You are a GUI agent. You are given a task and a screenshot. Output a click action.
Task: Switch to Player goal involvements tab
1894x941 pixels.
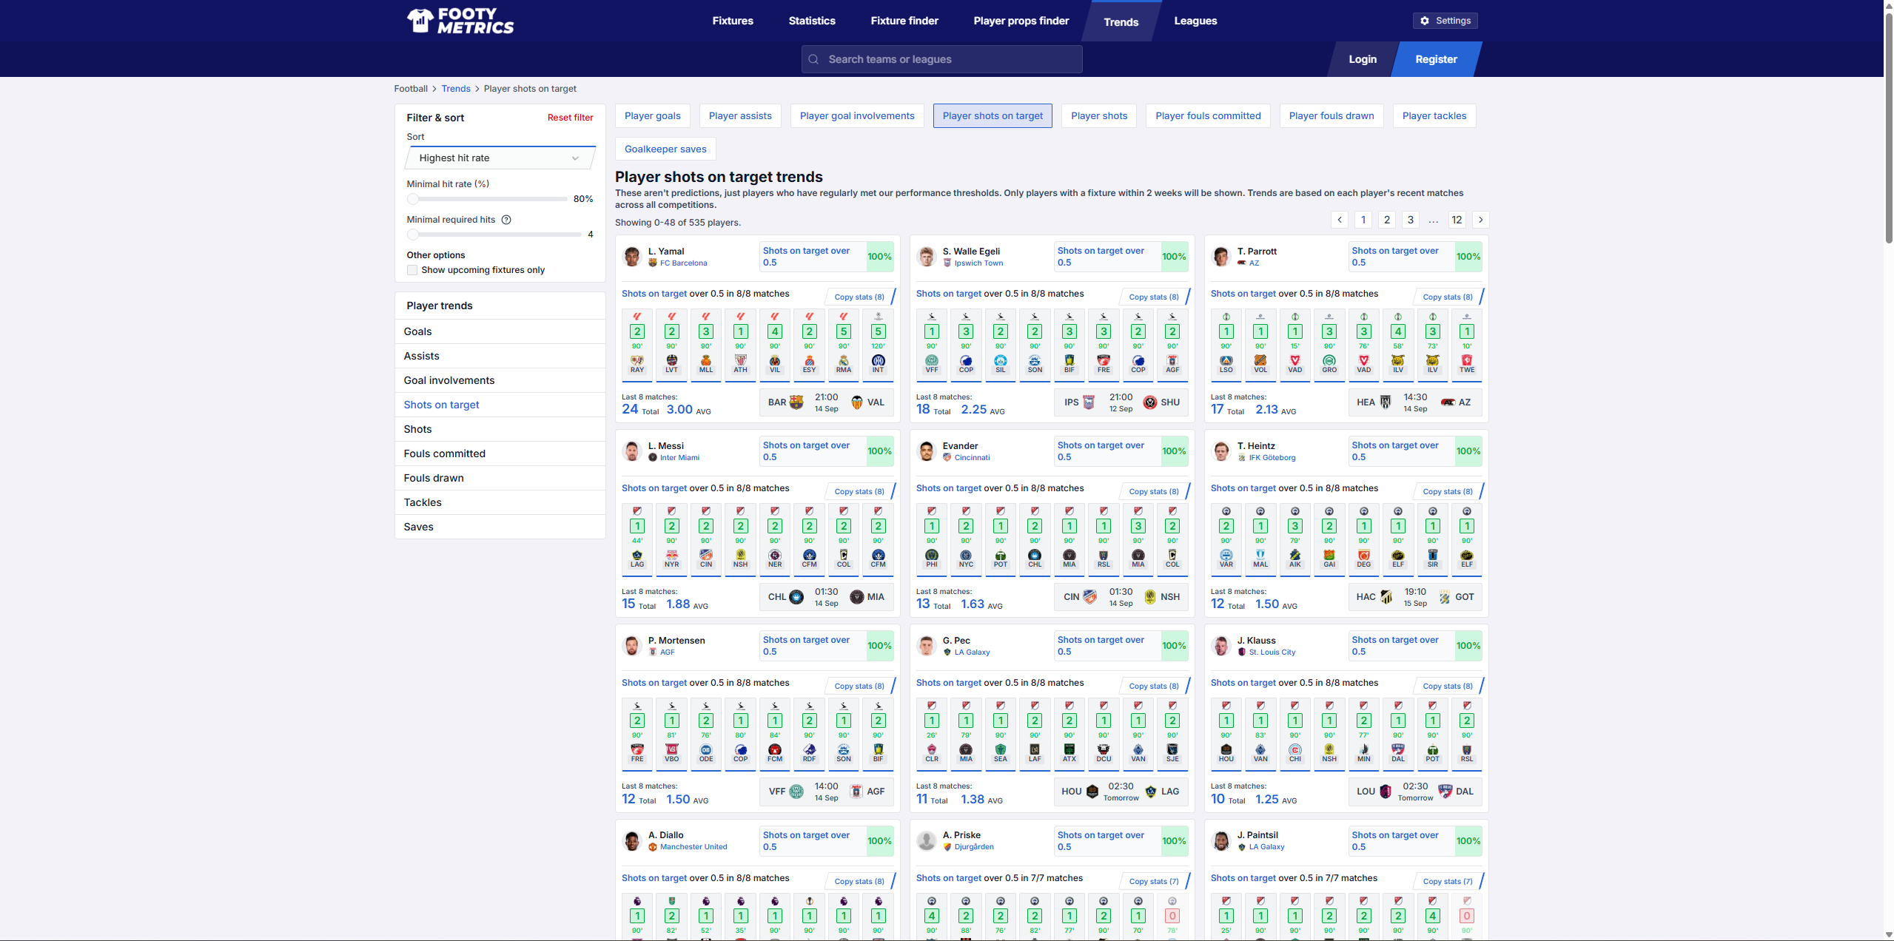point(857,115)
